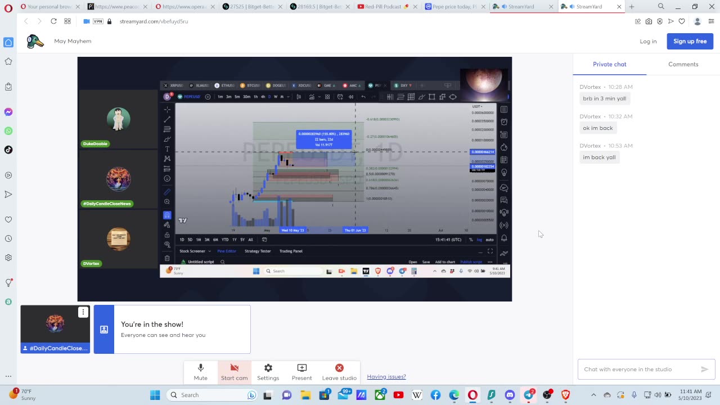Screen dimensions: 720x405
Task: Open Opera settings gear in sidebar
Action: point(8,258)
